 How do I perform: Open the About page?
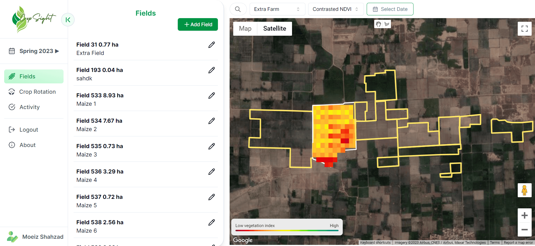(x=34, y=145)
